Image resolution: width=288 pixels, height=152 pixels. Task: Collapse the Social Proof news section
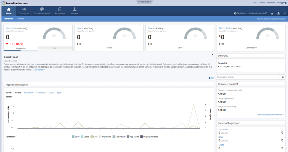pyautogui.click(x=213, y=55)
